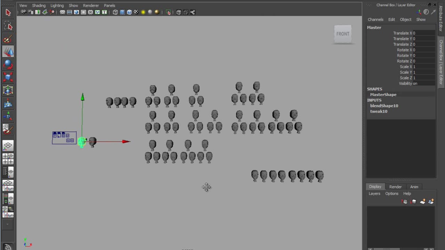Toggle the safe action display
Screen dimensions: 445x250
click(x=97, y=12)
